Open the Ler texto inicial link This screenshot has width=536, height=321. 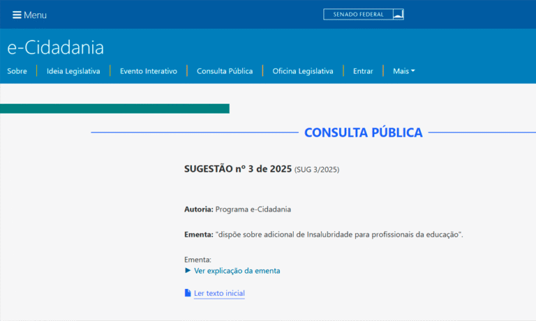219,293
